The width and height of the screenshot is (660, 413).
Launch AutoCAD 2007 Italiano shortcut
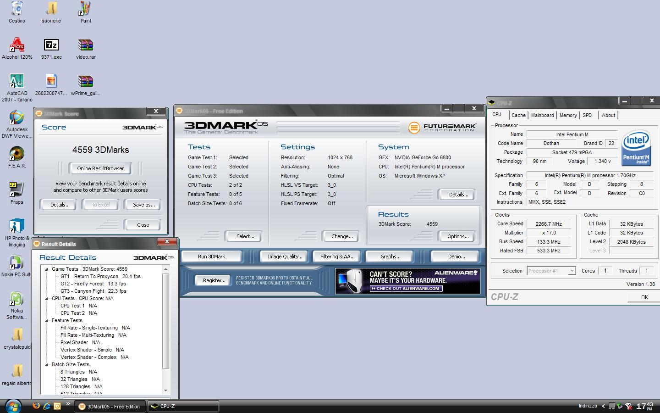click(17, 81)
